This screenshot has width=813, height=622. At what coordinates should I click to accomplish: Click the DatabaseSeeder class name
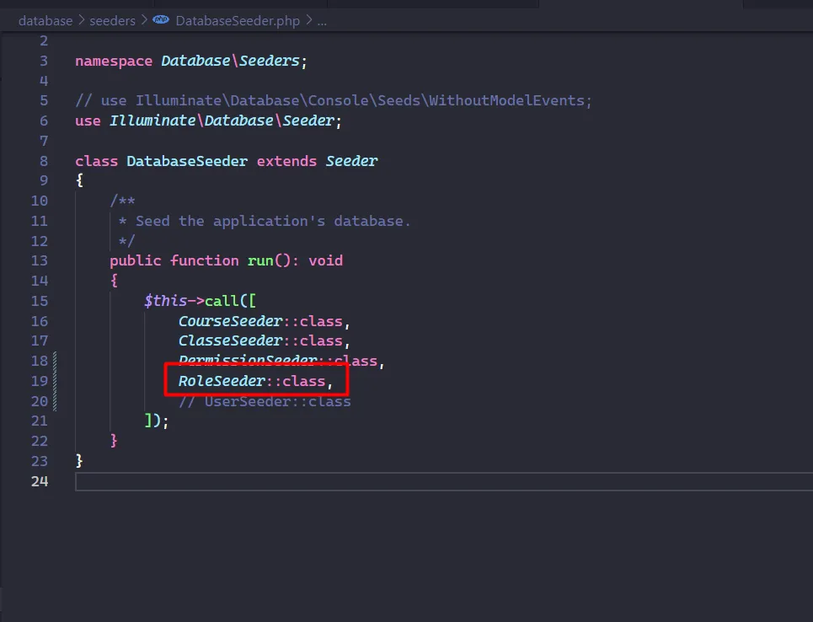[x=187, y=160]
